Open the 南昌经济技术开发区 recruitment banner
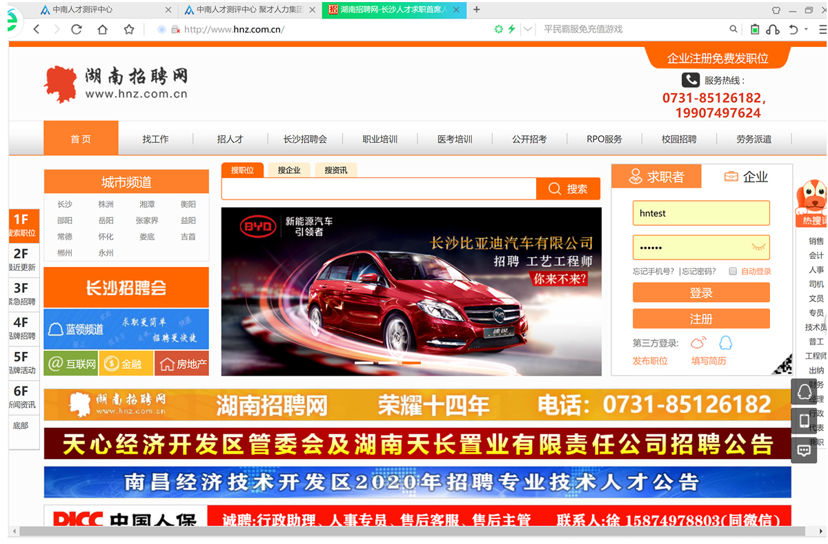The height and width of the screenshot is (544, 828). (x=417, y=482)
